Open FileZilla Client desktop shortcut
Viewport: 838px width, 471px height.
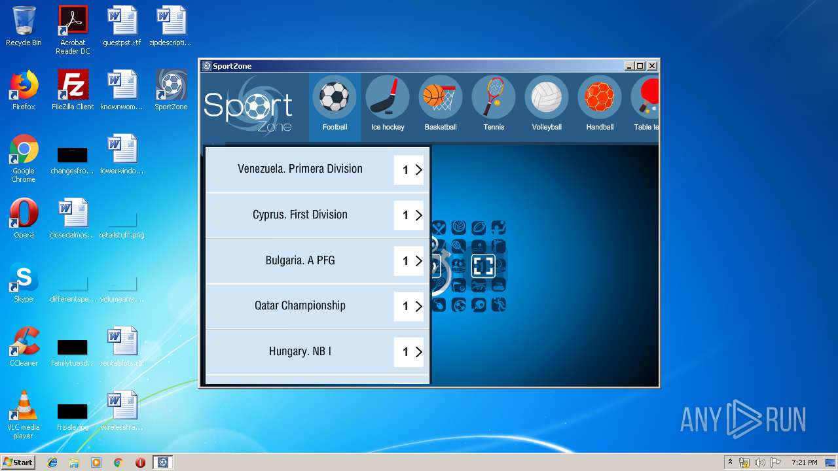[73, 90]
